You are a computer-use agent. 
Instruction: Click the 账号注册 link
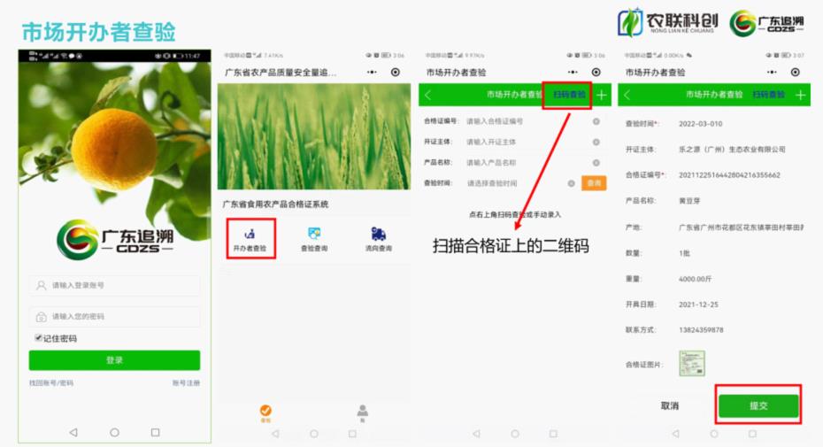pyautogui.click(x=186, y=383)
